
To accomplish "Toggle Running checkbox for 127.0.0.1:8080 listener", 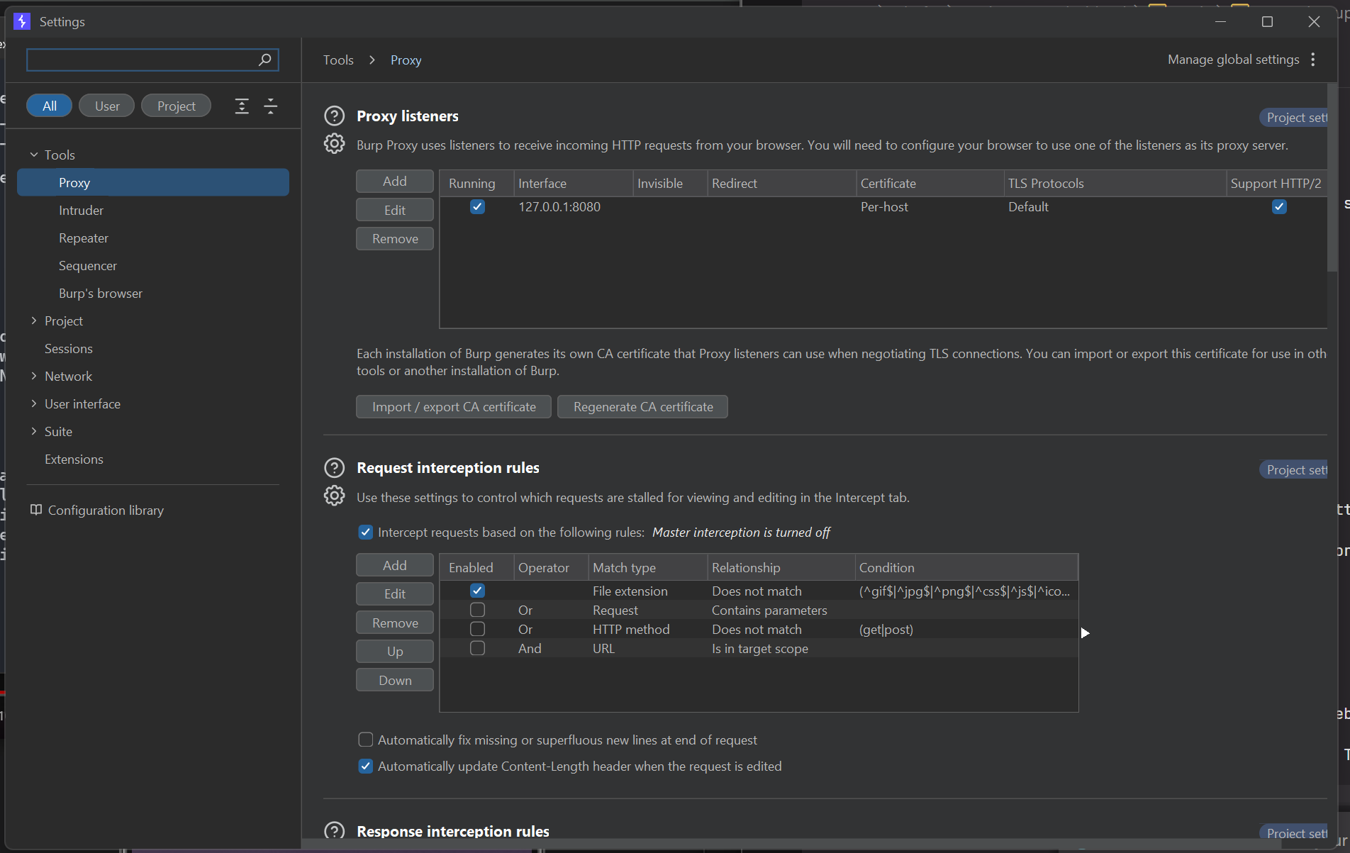I will coord(477,207).
